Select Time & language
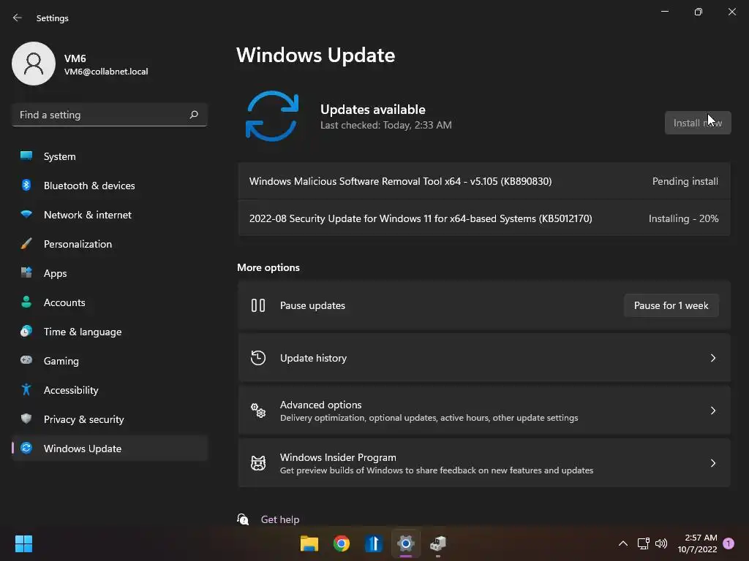 coord(110,332)
